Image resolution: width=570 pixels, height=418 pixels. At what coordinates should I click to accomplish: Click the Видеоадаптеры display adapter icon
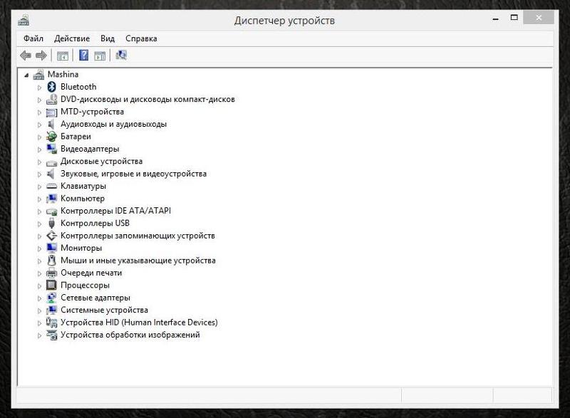coord(51,149)
